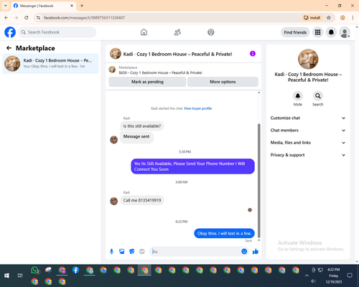359x287 pixels.
Task: Click the Install app button in address bar
Action: pyautogui.click(x=312, y=17)
